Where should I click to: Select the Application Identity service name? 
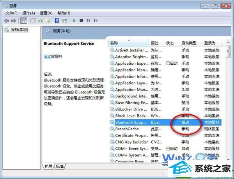coord(132,70)
